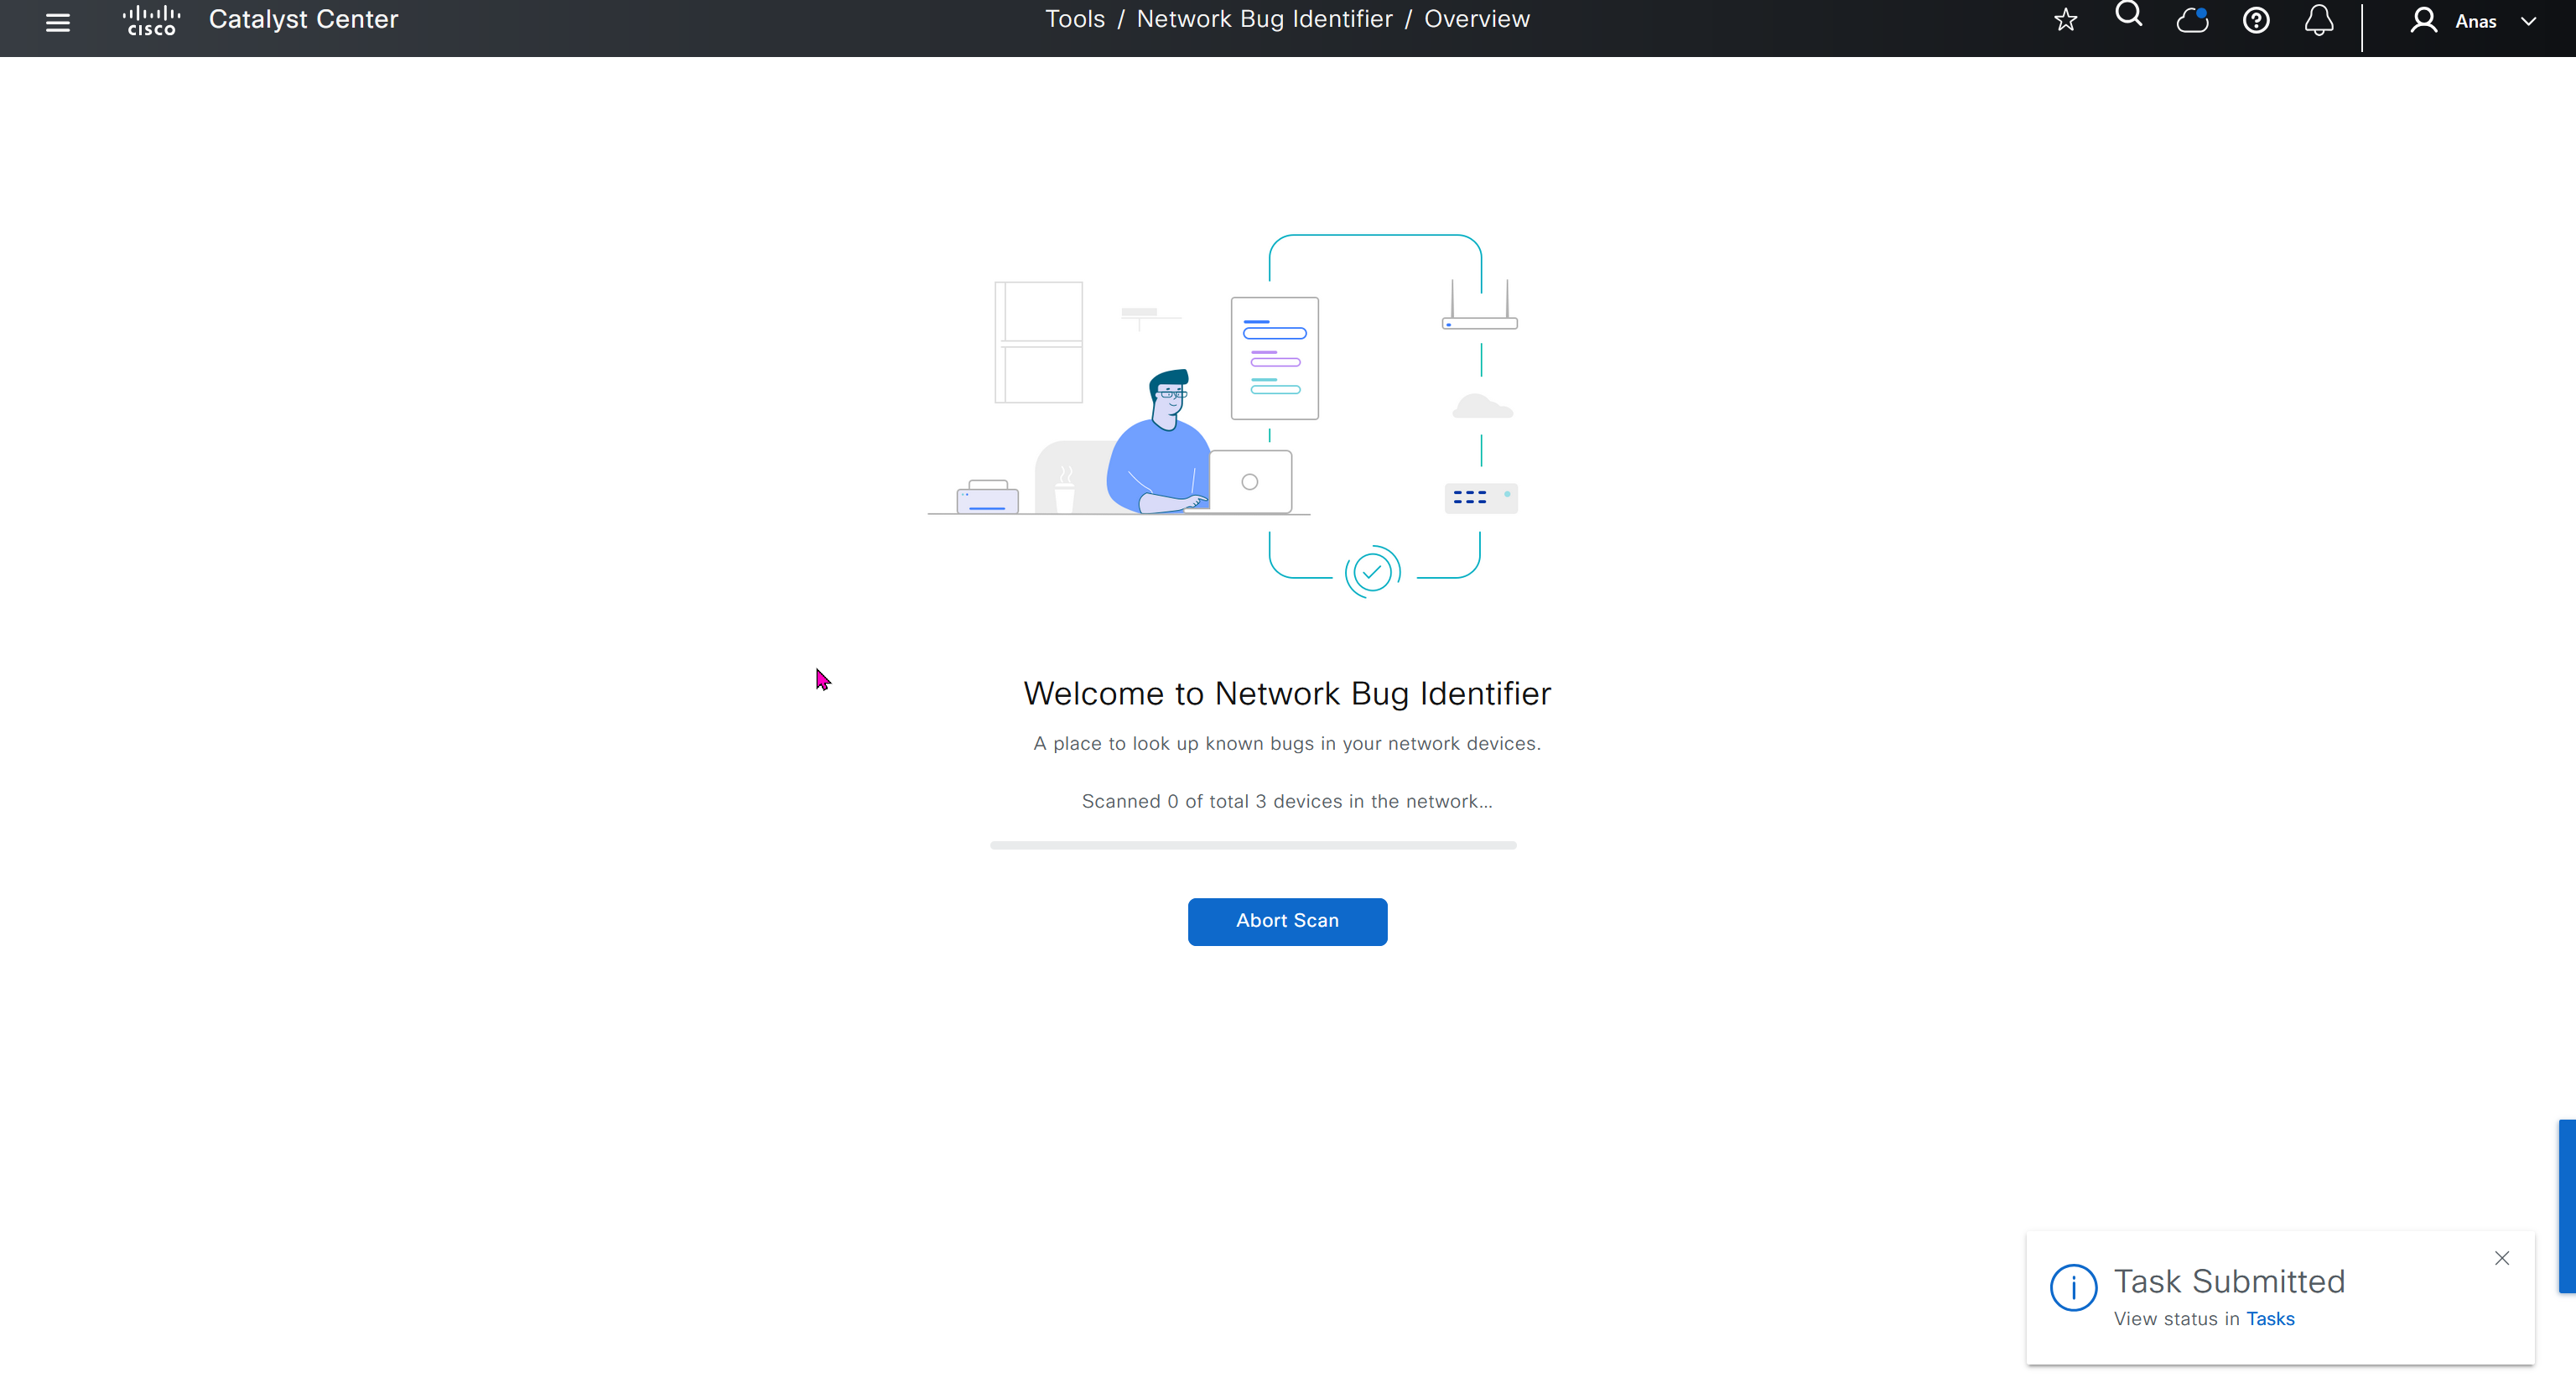The image size is (2576, 1388).
Task: Click Catalyst Center title to go home
Action: (x=303, y=19)
